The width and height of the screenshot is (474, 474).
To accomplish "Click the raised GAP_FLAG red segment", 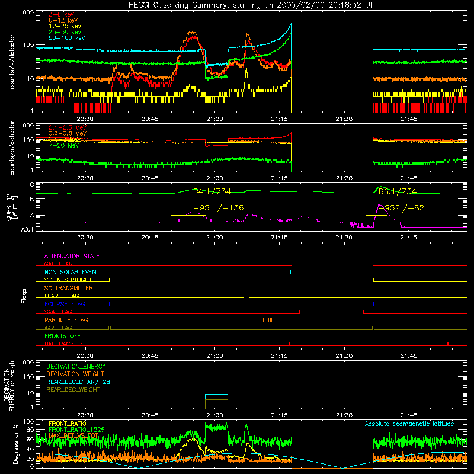I will (x=332, y=262).
